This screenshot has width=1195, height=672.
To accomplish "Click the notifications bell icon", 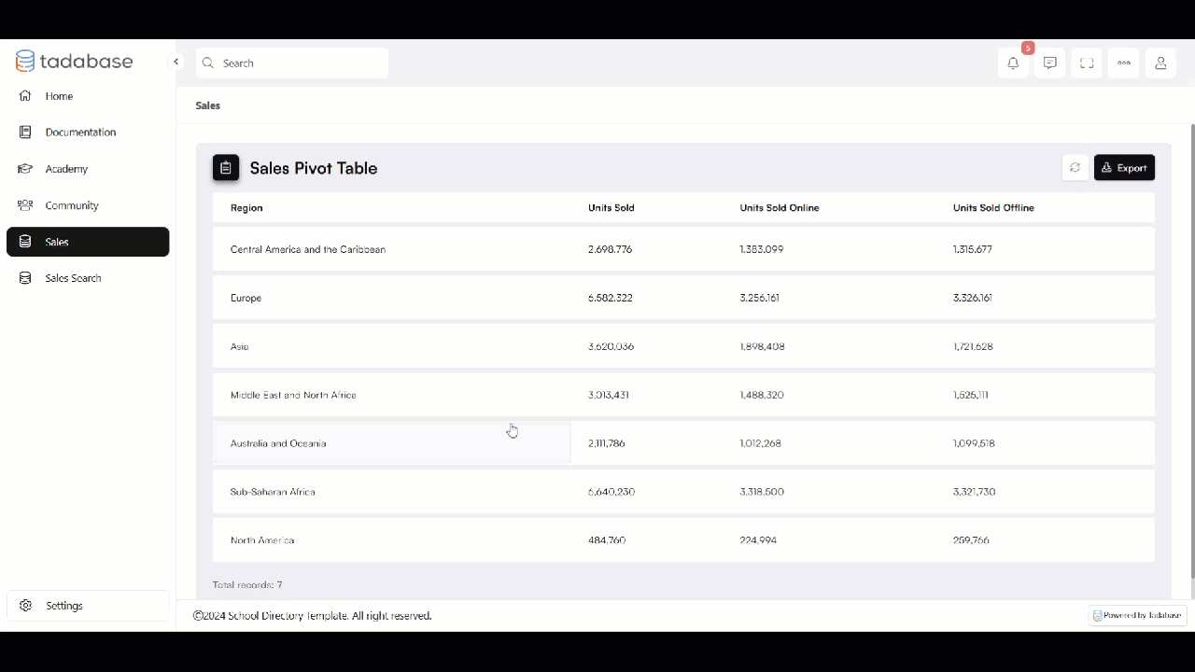I will [x=1013, y=63].
